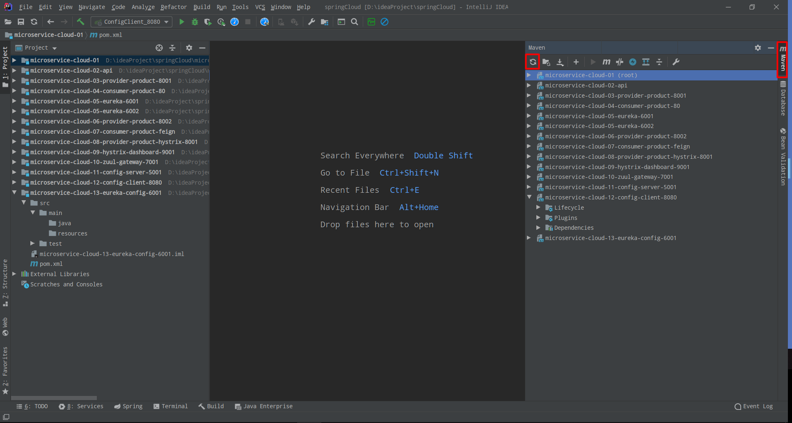Collapse all in Maven tool window

[659, 62]
